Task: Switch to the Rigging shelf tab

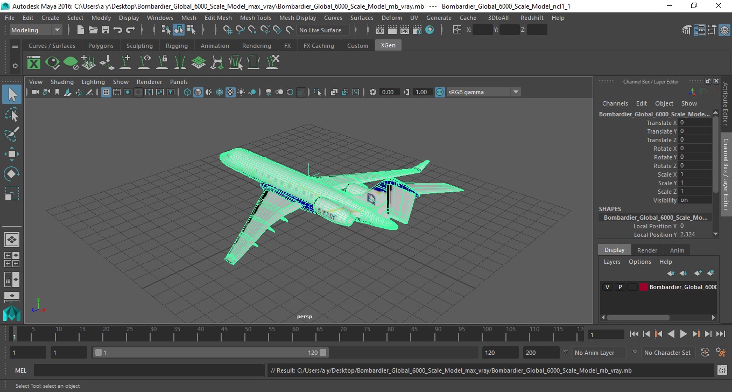Action: point(177,46)
